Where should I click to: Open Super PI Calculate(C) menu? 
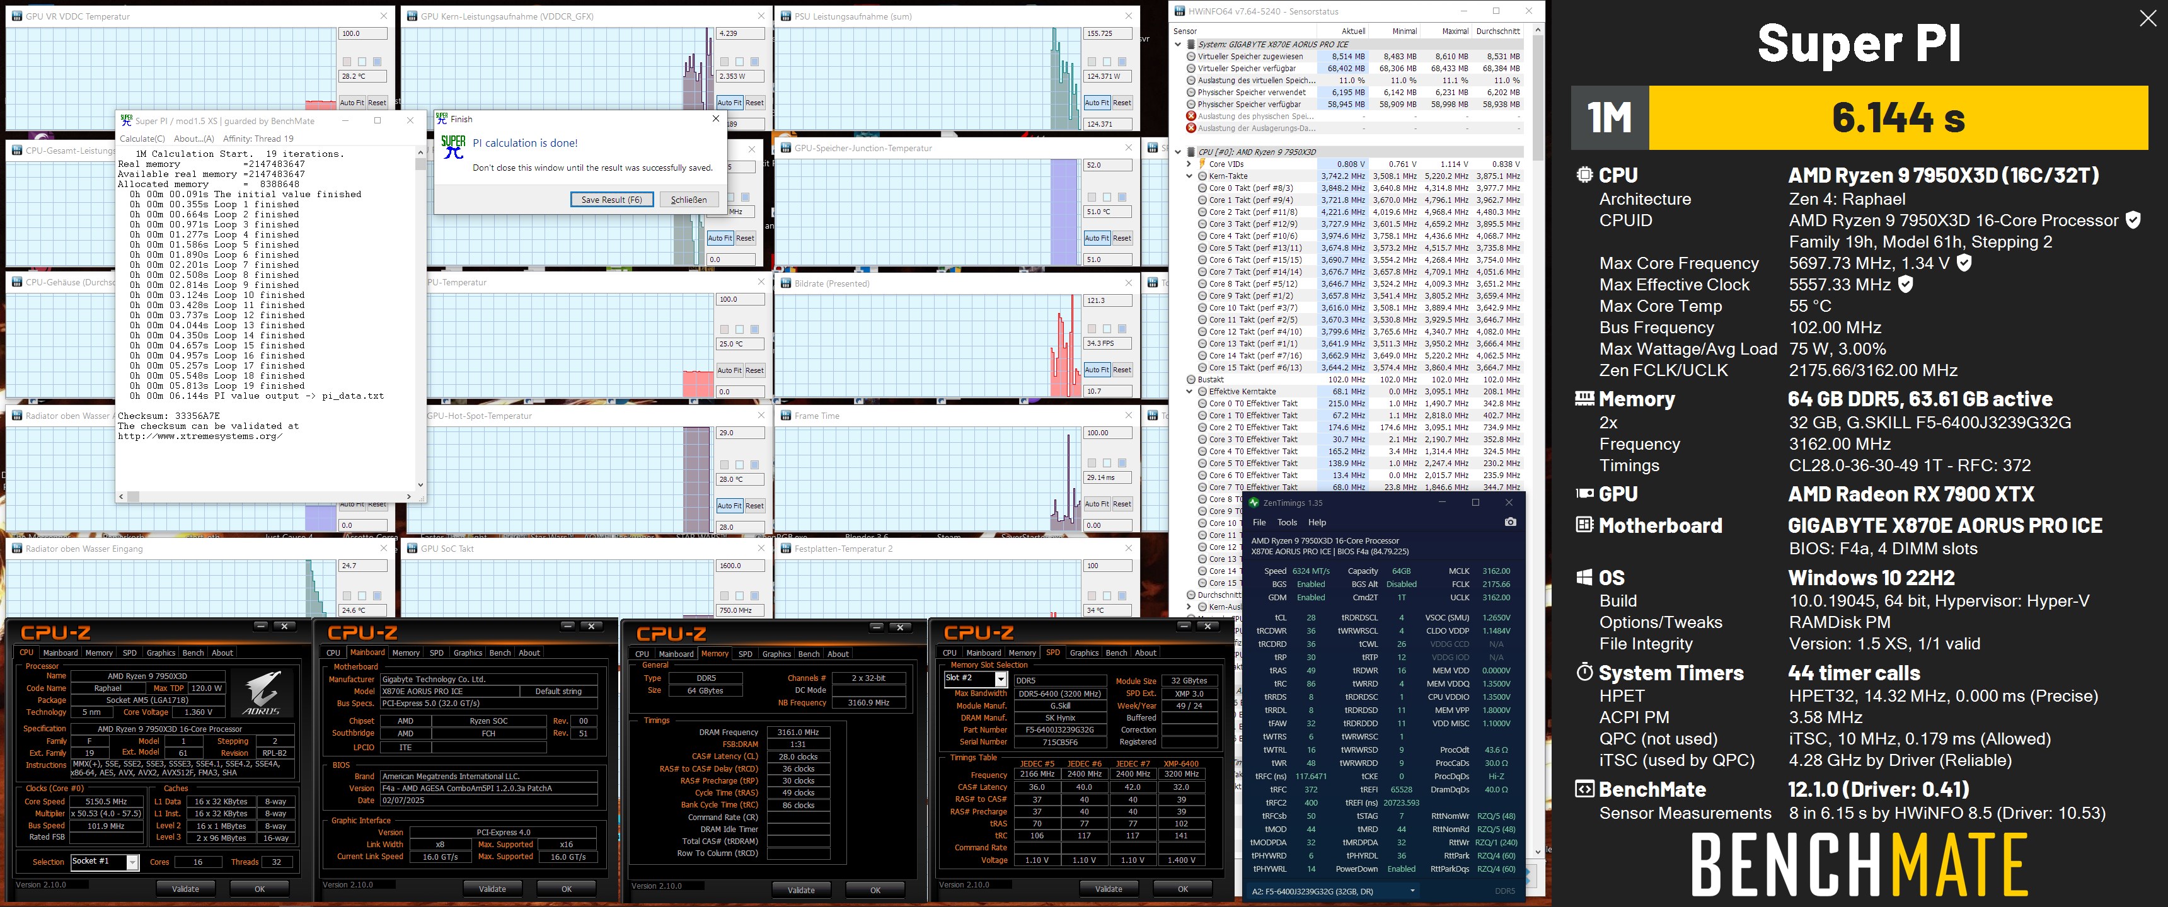(x=142, y=139)
